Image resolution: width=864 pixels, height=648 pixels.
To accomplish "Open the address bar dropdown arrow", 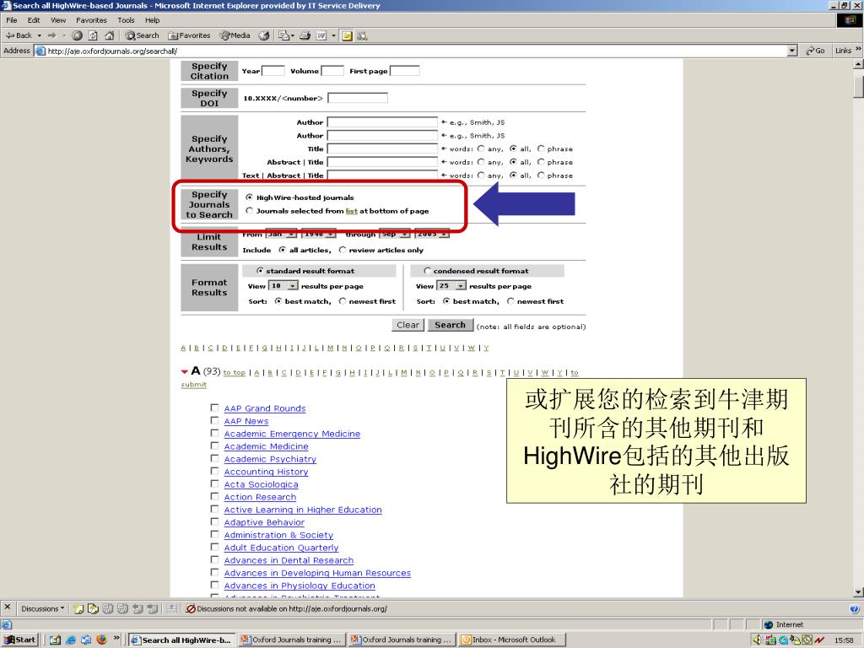I will 791,51.
